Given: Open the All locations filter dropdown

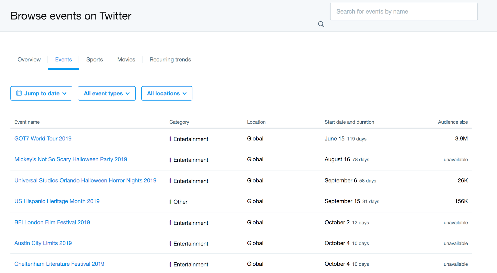Looking at the screenshot, I should [166, 93].
